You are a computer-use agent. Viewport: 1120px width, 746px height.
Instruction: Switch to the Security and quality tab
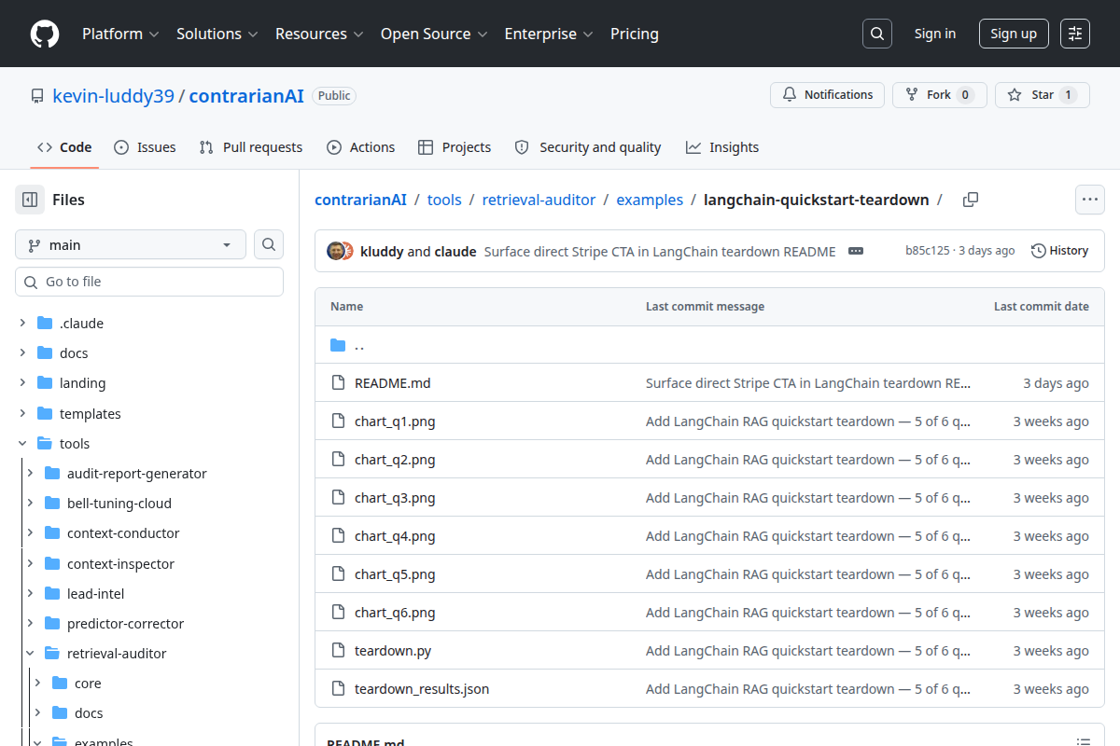click(588, 147)
